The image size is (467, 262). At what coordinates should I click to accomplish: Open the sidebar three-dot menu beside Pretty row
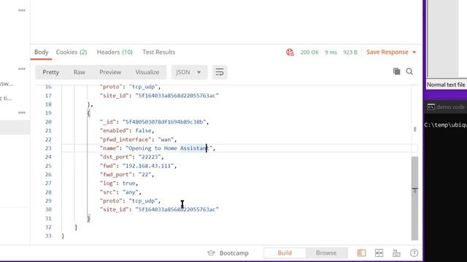22,69
